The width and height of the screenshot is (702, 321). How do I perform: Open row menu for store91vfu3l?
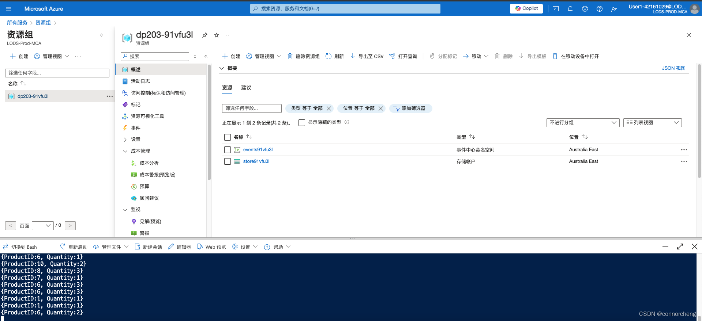click(684, 161)
